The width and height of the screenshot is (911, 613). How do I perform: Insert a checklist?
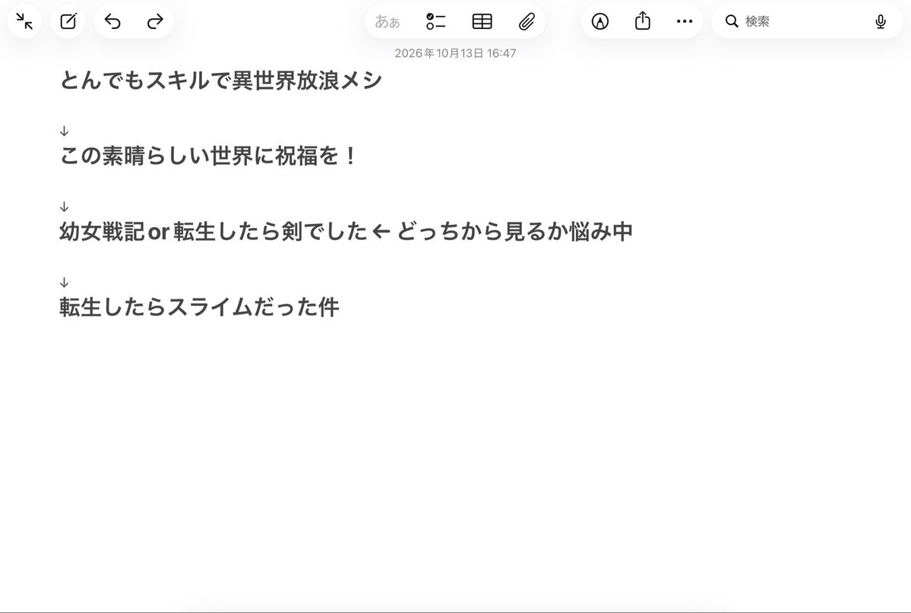[x=436, y=21]
